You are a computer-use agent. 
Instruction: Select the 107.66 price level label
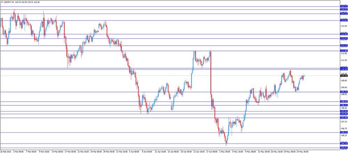(x=344, y=114)
